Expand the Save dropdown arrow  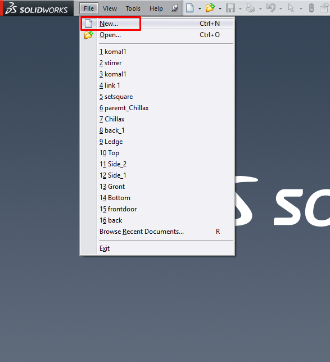point(240,9)
